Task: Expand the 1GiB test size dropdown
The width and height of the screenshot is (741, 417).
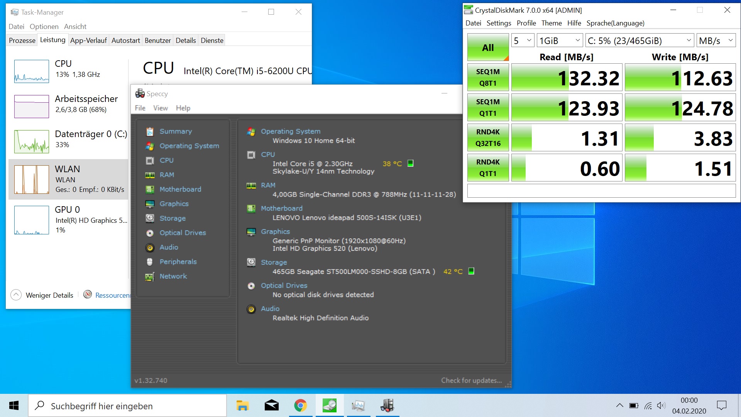Action: (x=560, y=41)
